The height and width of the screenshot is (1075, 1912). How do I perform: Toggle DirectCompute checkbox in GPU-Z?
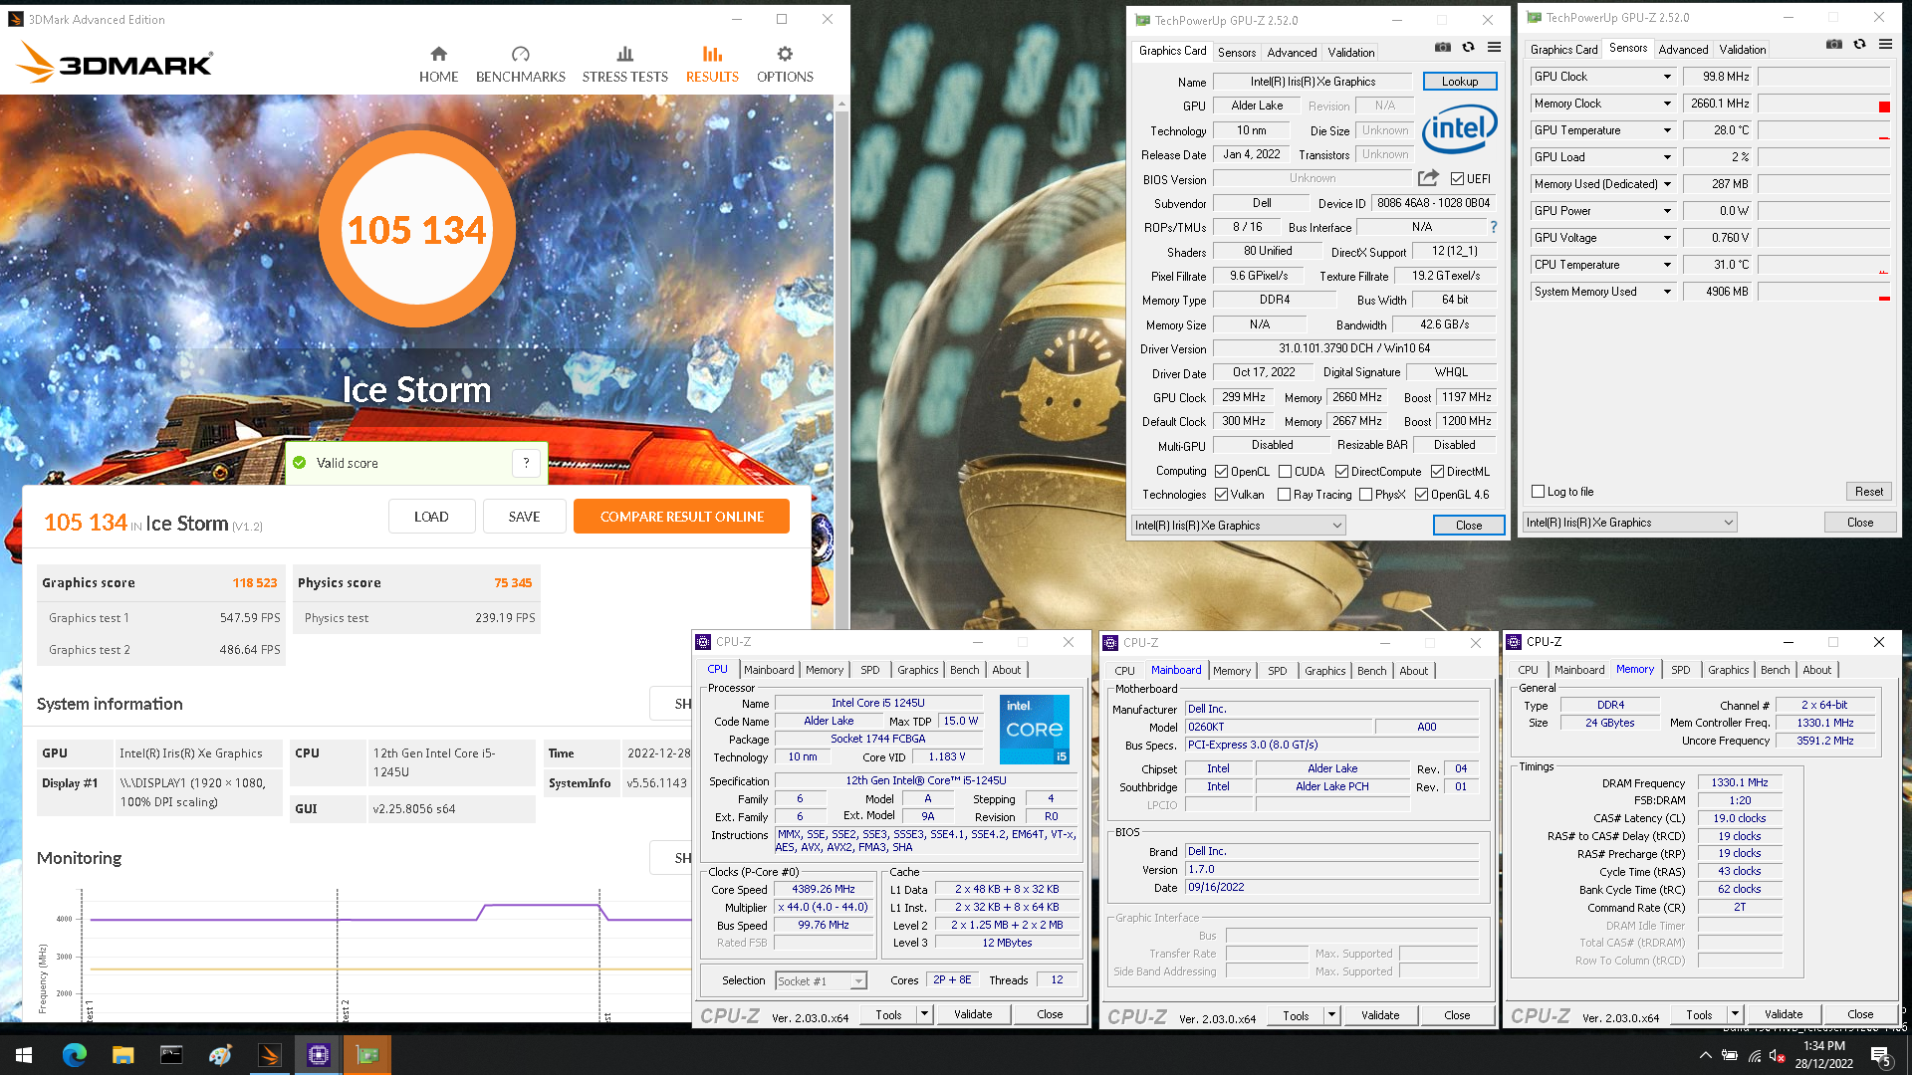click(1341, 472)
